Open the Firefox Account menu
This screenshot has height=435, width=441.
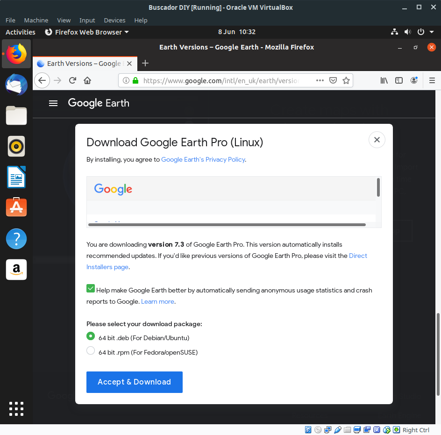pyautogui.click(x=414, y=80)
